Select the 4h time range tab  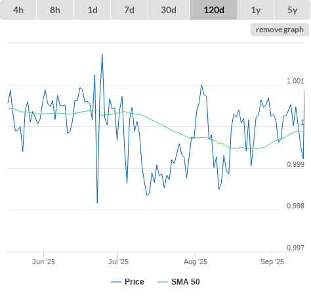[x=18, y=10]
